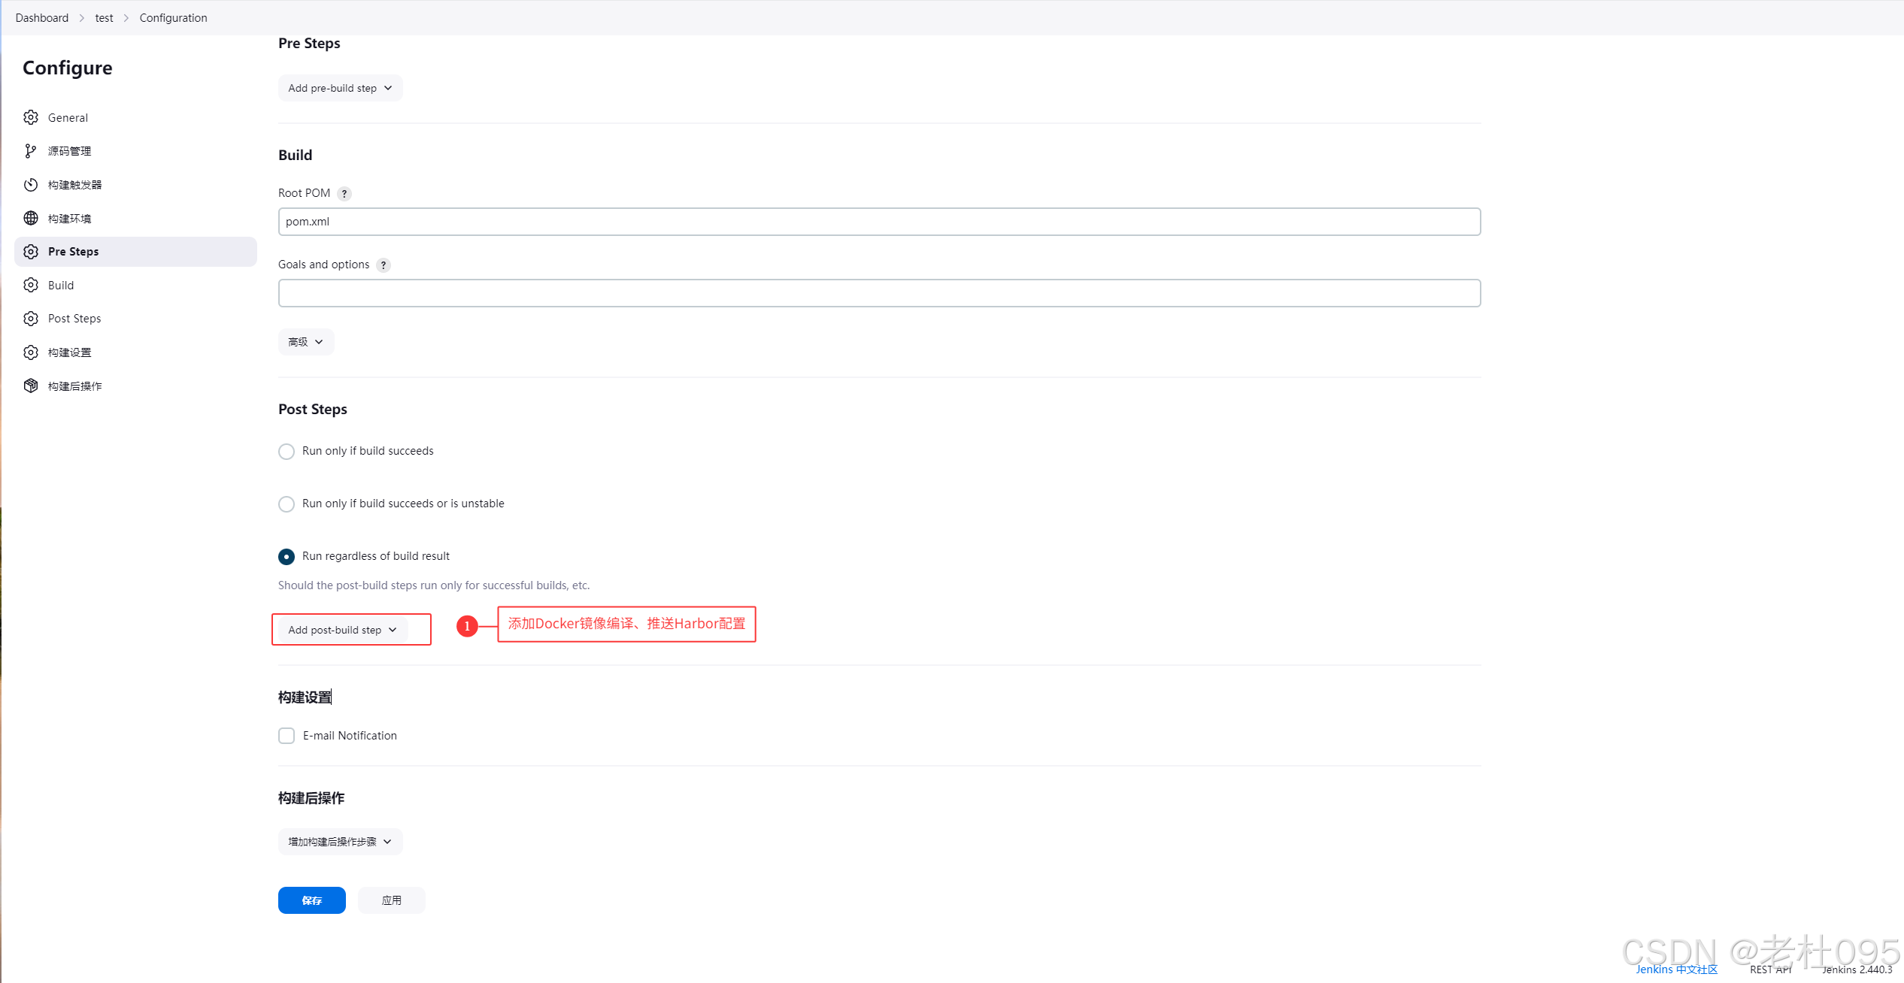Click the blue 保存 save button
Image resolution: width=1904 pixels, height=983 pixels.
311,900
